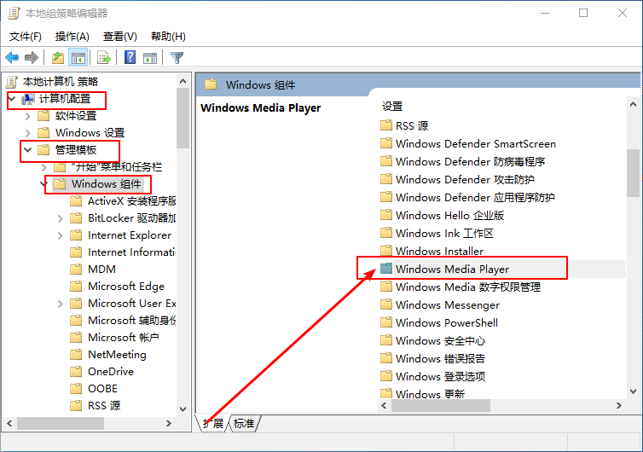Screen dimensions: 643x452
Task: Expand the Internet Explorer tree node
Action: pos(60,235)
